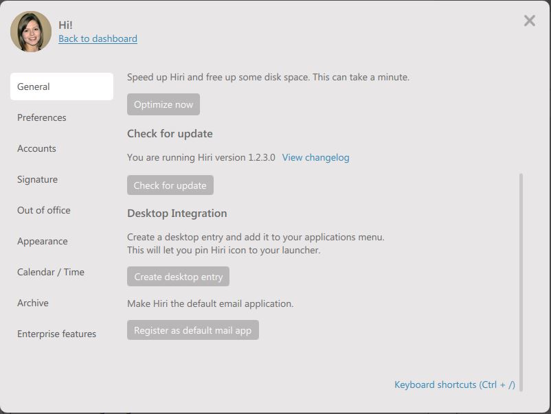Select Out of office tab
This screenshot has height=414, width=551.
pos(43,210)
